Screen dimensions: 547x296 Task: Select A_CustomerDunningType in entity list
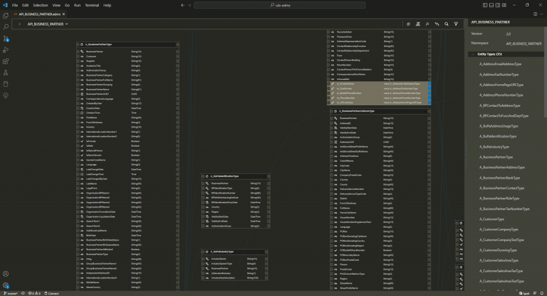[x=498, y=250]
